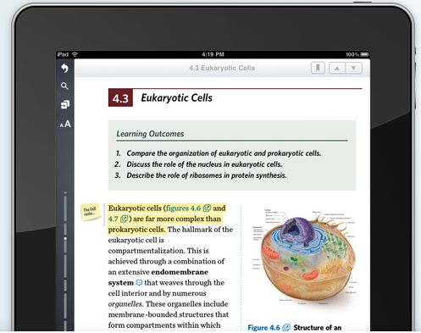Open the Figure 4.6 caption link
Viewport: 421px width, 333px height.
[x=263, y=327]
